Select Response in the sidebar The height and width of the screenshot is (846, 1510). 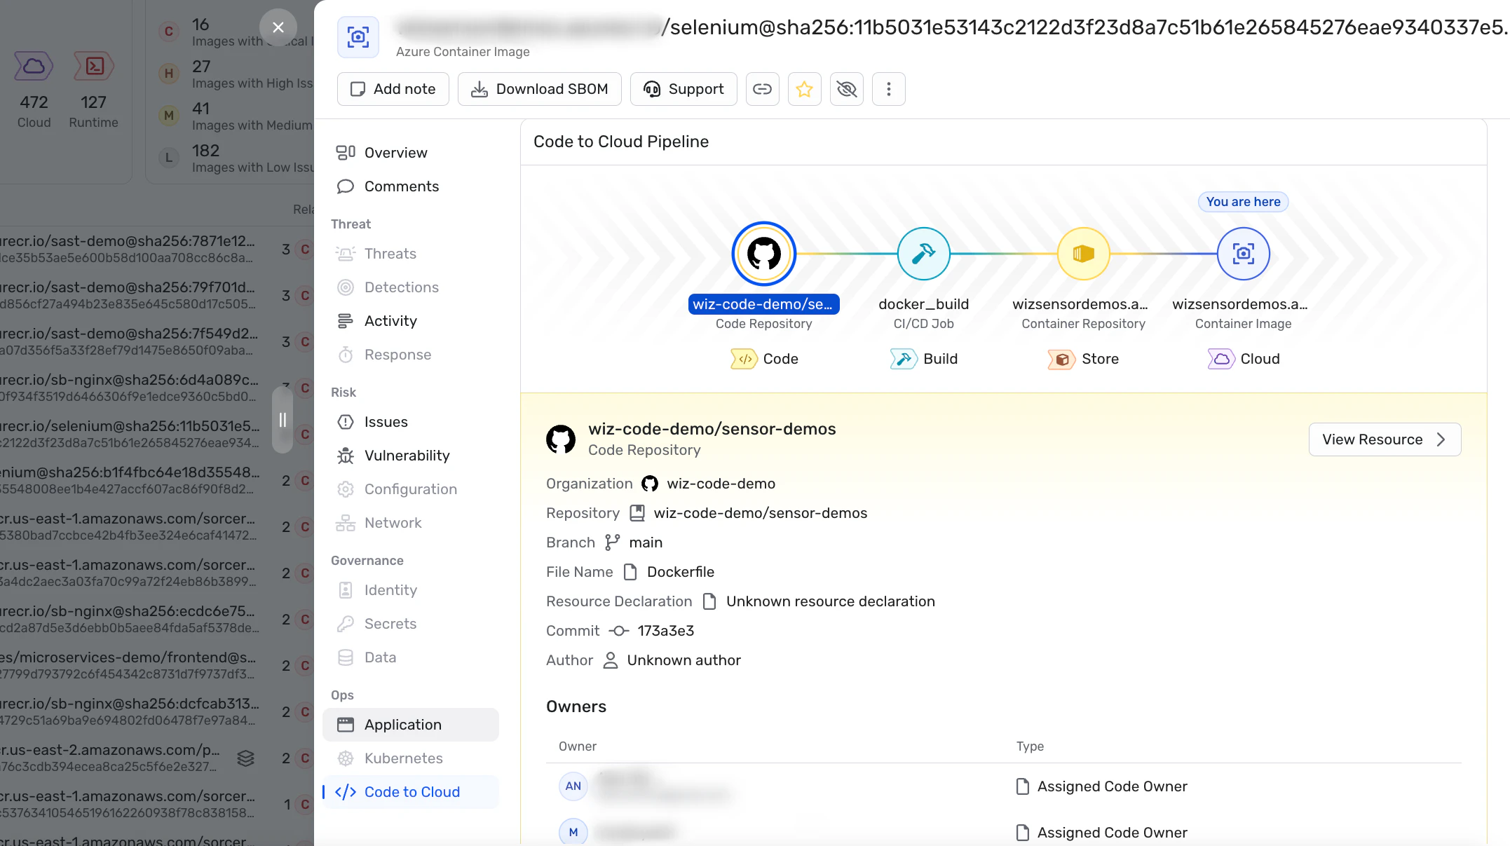coord(411,355)
